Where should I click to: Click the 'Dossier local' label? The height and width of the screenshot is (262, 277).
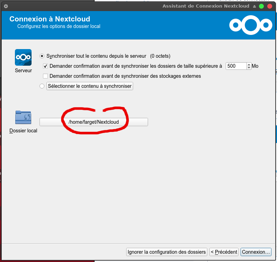tap(23, 131)
